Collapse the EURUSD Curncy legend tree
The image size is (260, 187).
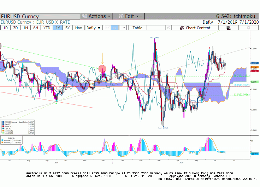click(x=1, y=122)
